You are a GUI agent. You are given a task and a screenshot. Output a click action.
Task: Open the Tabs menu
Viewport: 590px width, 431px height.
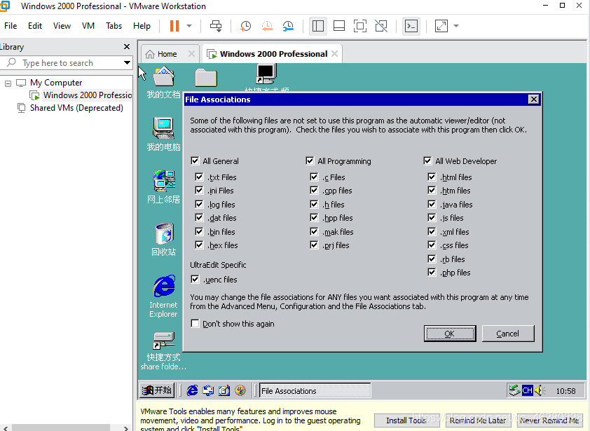[114, 26]
